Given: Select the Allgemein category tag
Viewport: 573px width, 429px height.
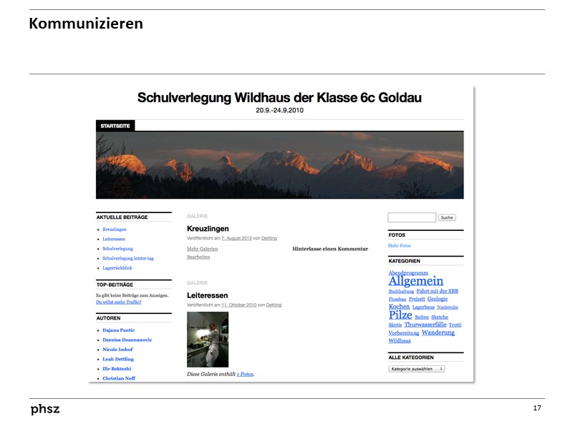Looking at the screenshot, I should (x=415, y=282).
